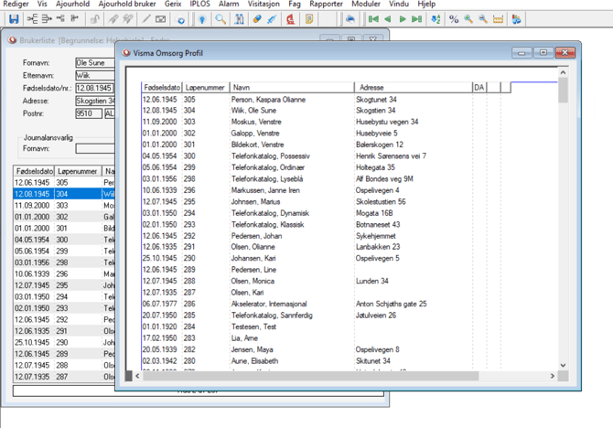613x428 pixels.
Task: Click the magnifying glass search icon
Action: (220, 18)
